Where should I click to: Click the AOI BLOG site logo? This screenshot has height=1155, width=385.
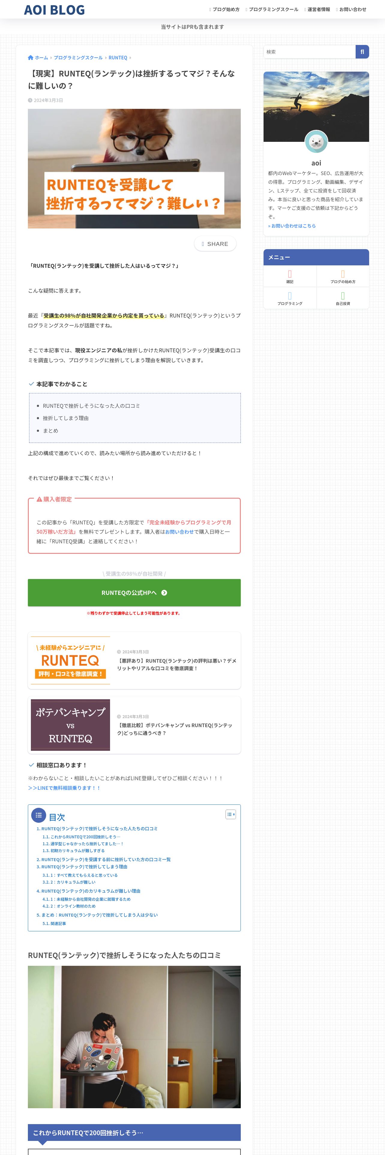tap(54, 9)
